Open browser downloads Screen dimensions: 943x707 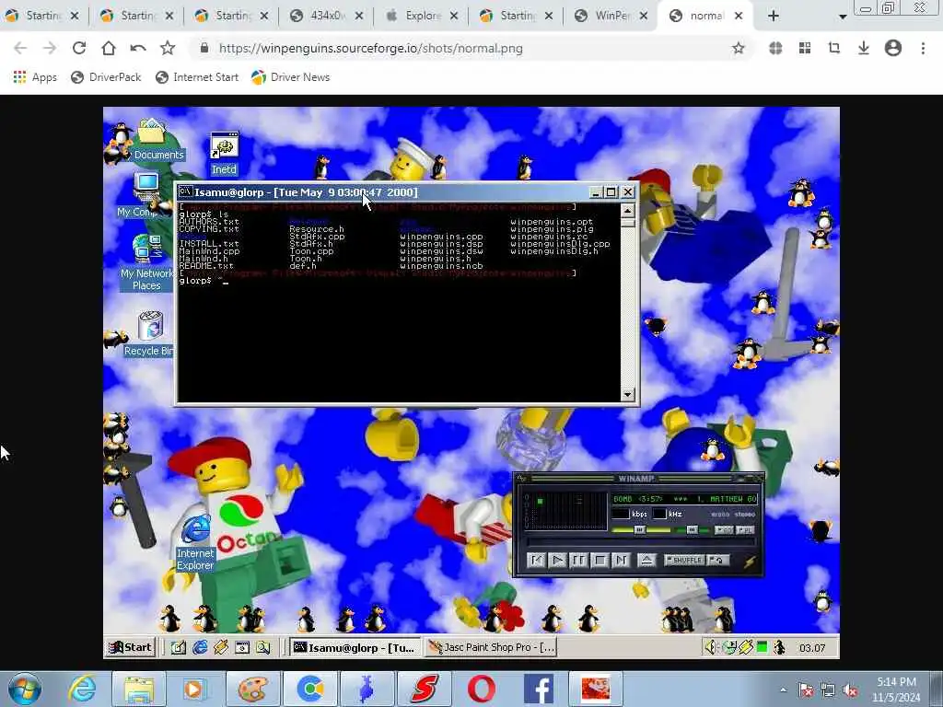[864, 48]
